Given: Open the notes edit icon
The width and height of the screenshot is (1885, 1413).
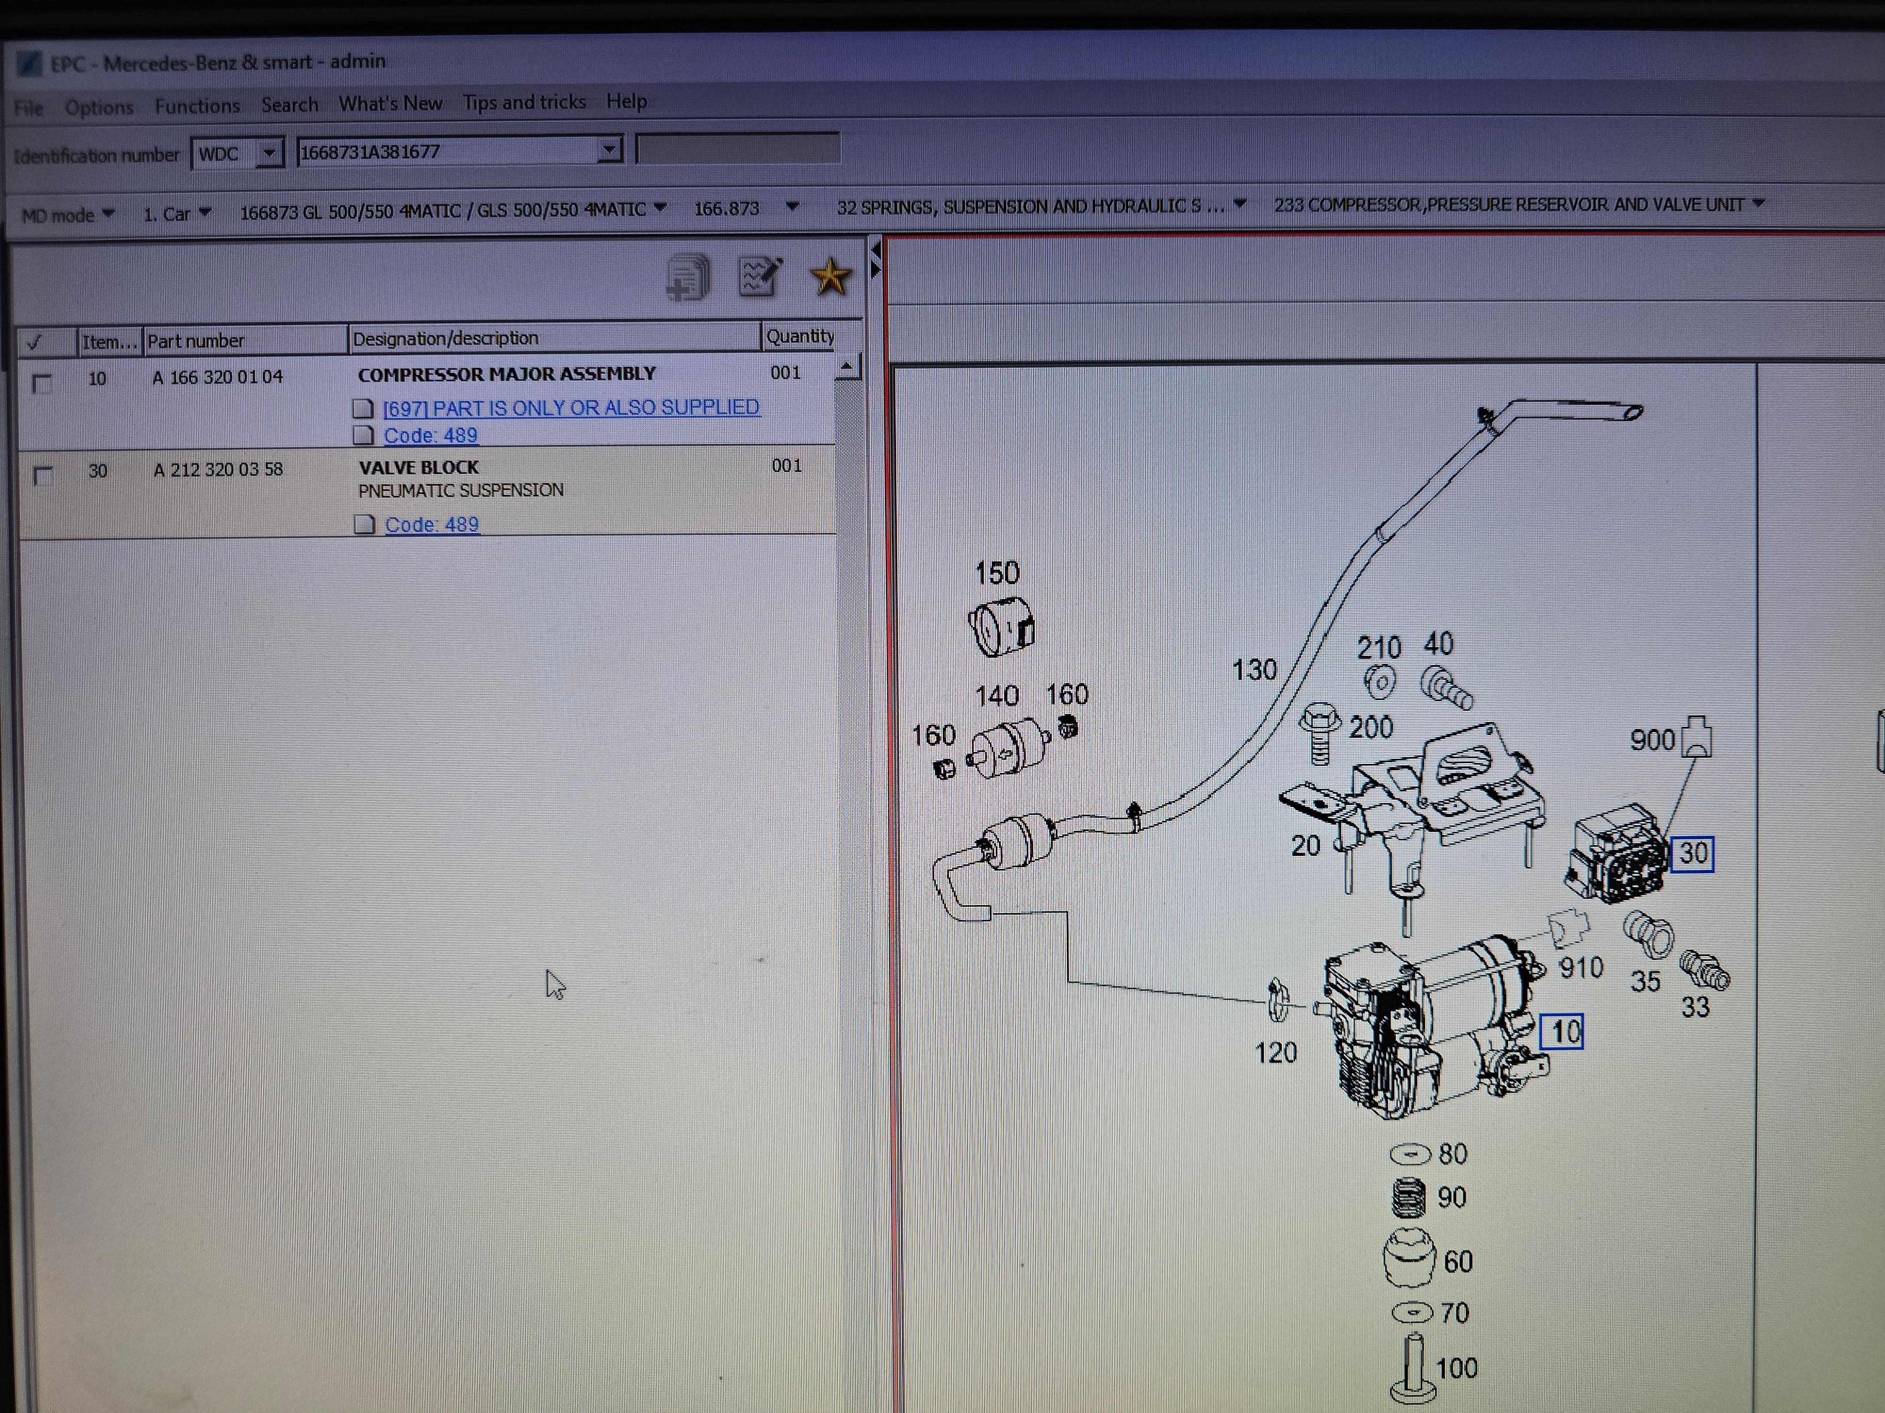Looking at the screenshot, I should click(x=758, y=276).
